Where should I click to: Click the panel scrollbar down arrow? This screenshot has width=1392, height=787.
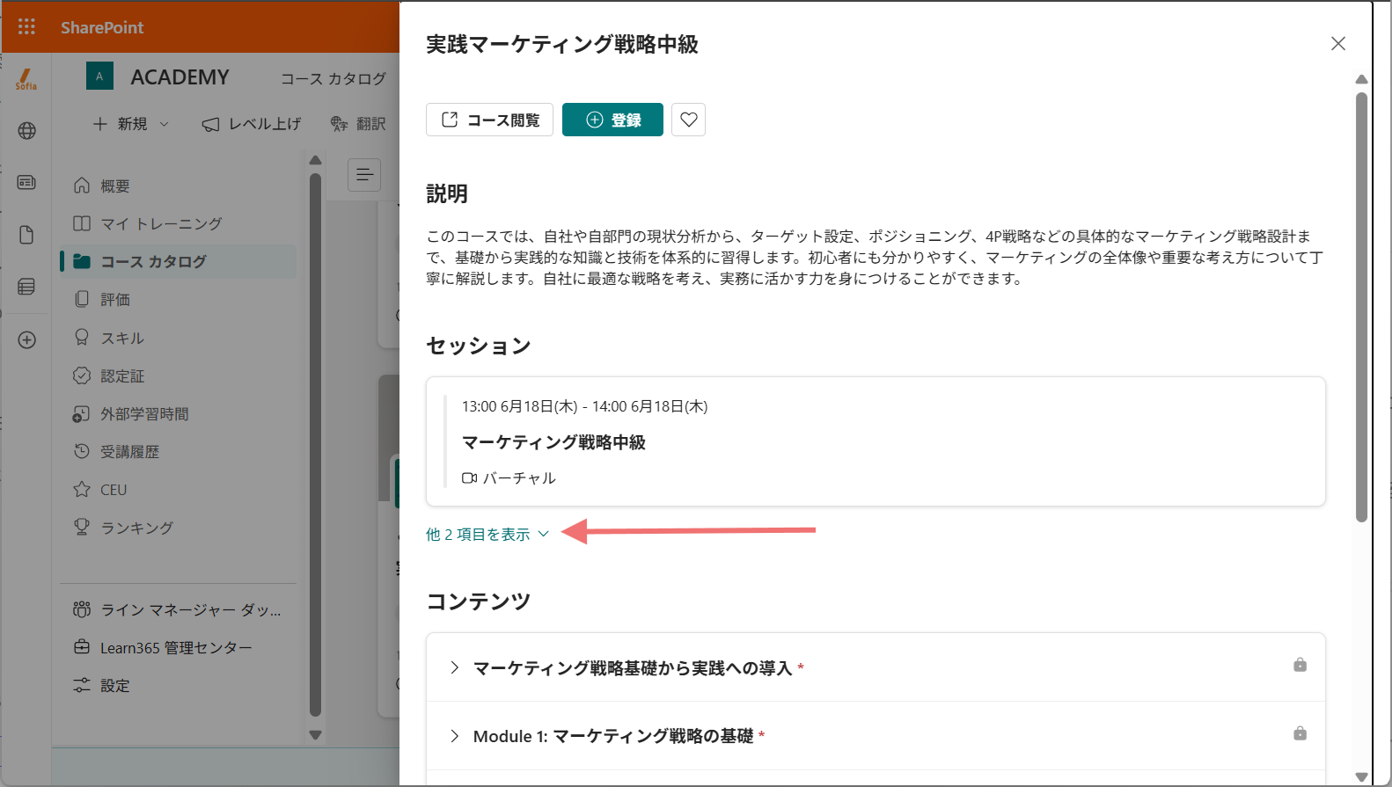click(x=1361, y=776)
